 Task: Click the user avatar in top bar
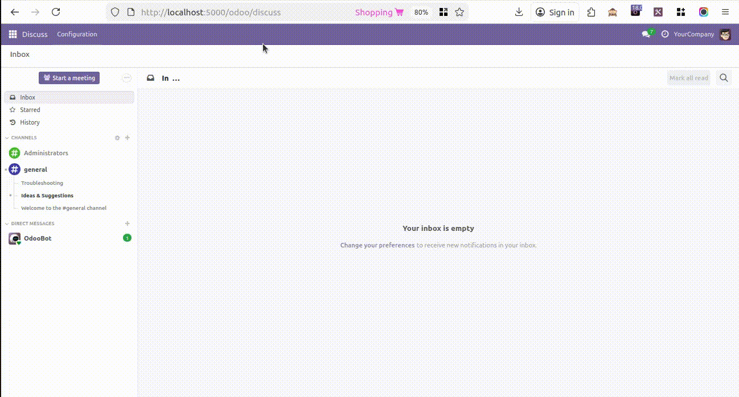(x=725, y=34)
